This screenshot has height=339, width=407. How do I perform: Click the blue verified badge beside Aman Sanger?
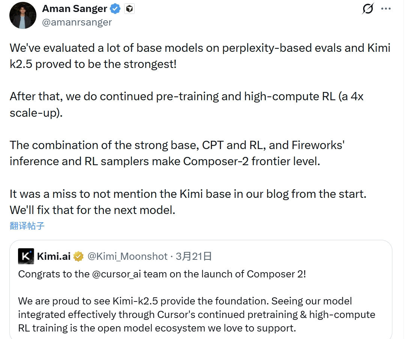click(116, 9)
